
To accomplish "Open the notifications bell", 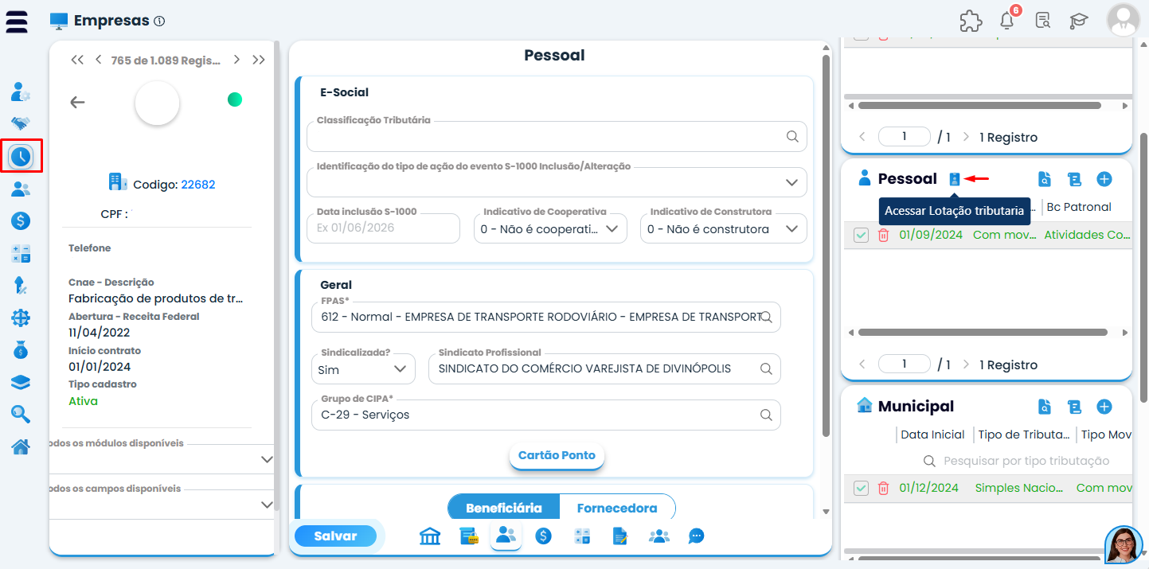I will click(x=1007, y=21).
